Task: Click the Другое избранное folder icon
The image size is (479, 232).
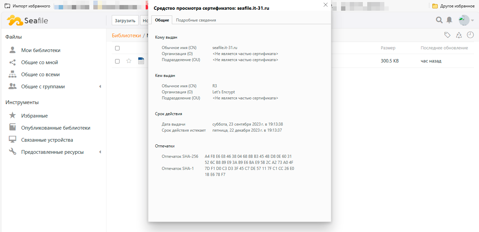Action: [x=435, y=6]
